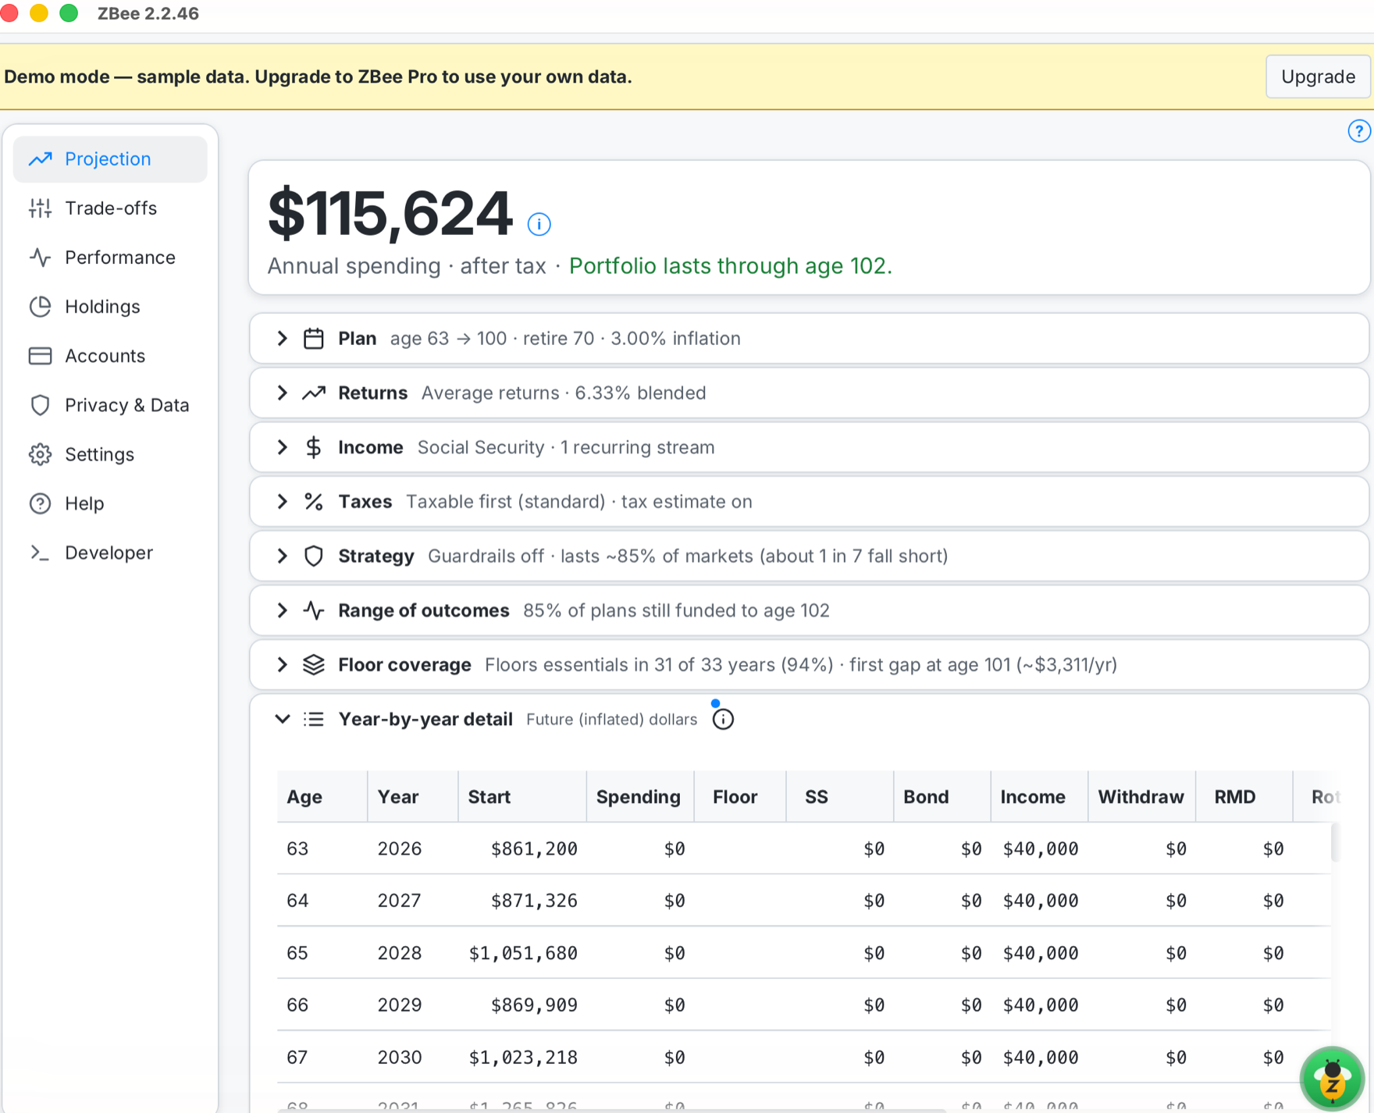The width and height of the screenshot is (1374, 1113).
Task: Open Privacy & Data section
Action: point(110,405)
